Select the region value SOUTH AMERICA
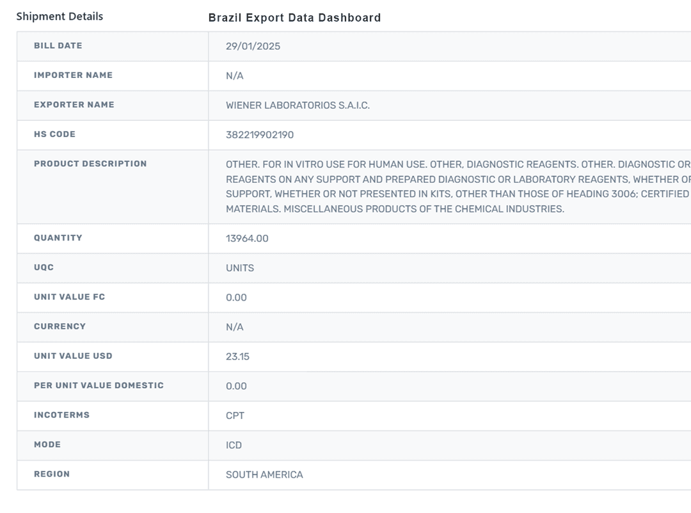691x513 pixels. pos(264,475)
